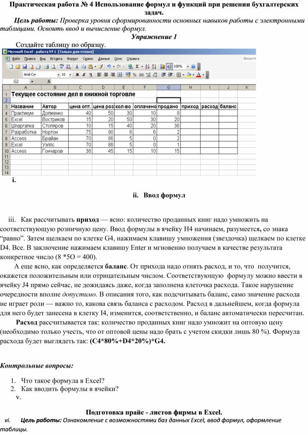The height and width of the screenshot is (435, 308).
Task: Expand the font size 10 dropdown
Action: coord(70,75)
